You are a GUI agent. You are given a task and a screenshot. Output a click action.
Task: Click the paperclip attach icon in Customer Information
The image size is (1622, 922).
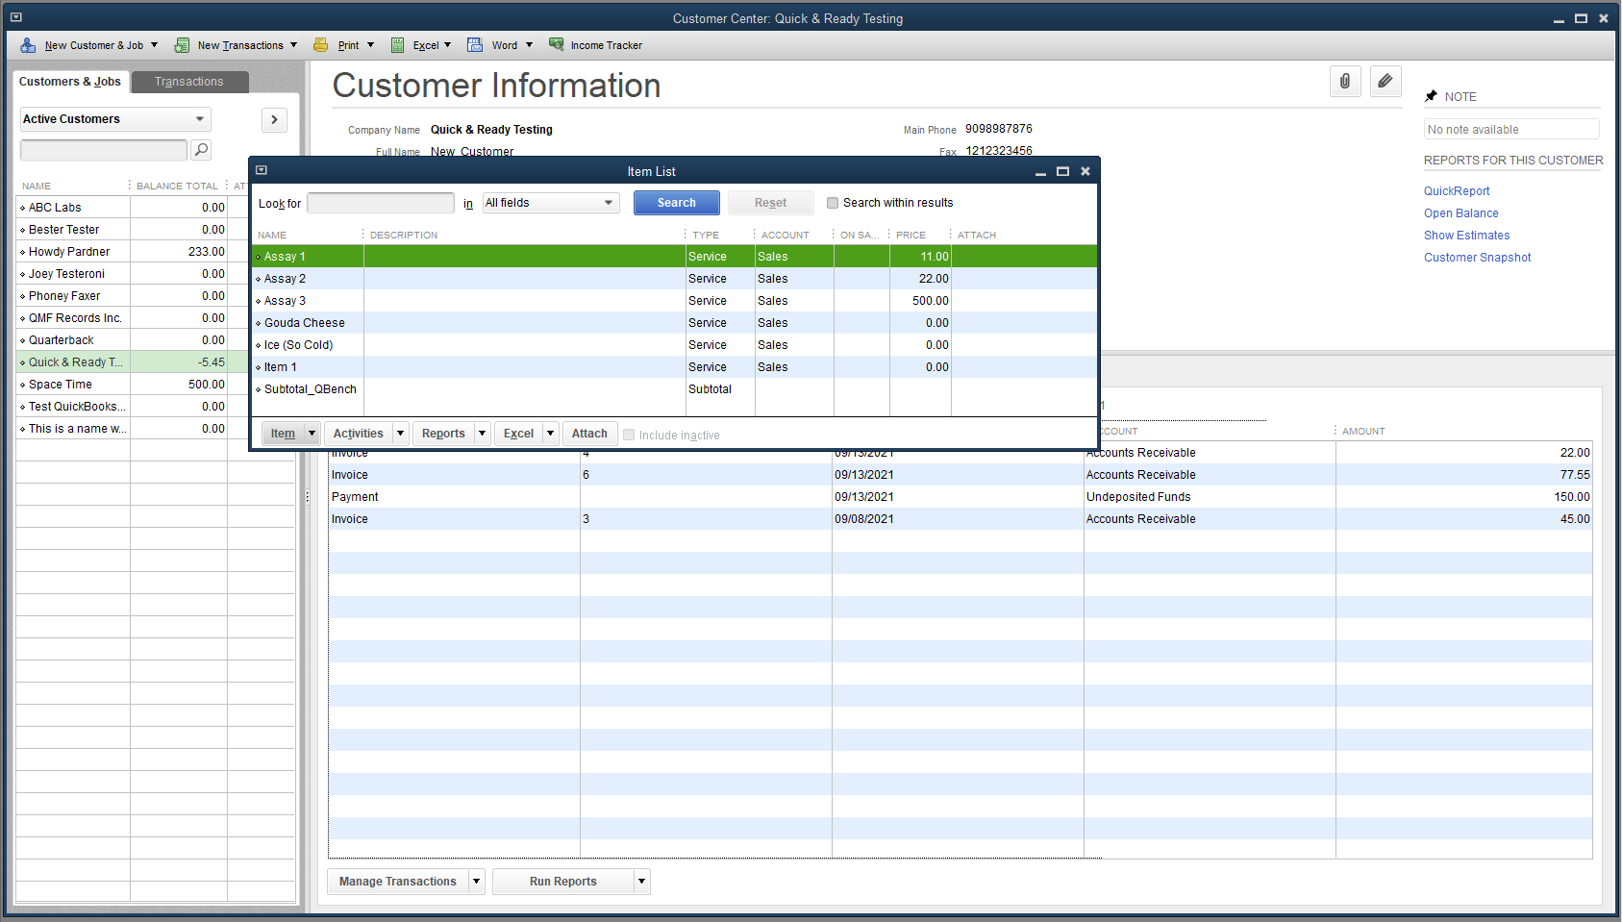[1345, 82]
